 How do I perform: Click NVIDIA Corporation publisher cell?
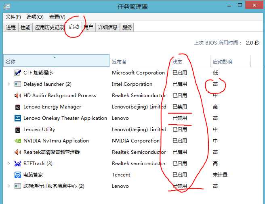point(136,141)
